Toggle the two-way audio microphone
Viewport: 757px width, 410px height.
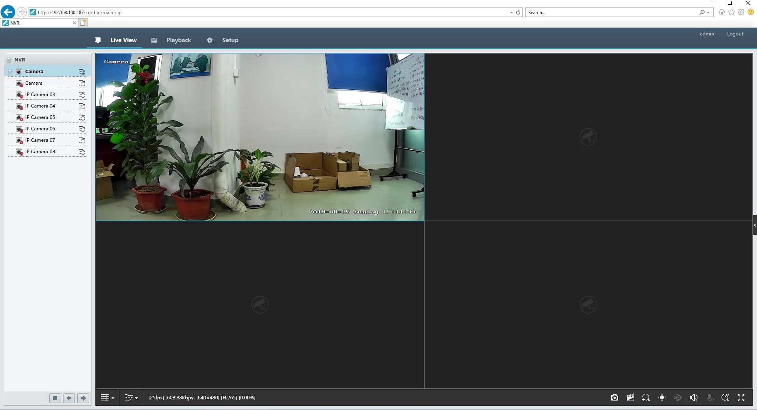710,398
